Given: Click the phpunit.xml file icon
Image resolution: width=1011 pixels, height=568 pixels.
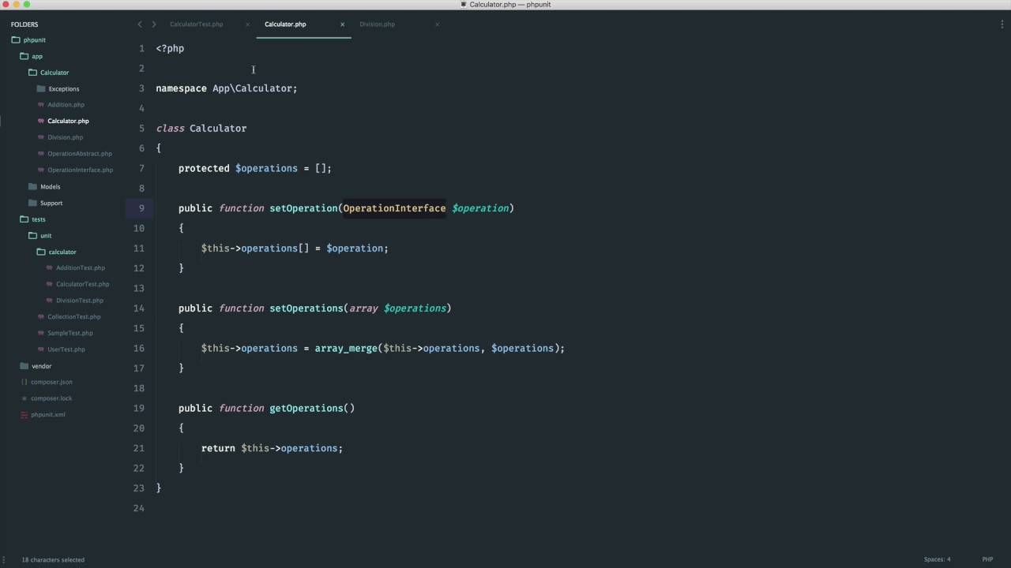Looking at the screenshot, I should tap(24, 415).
